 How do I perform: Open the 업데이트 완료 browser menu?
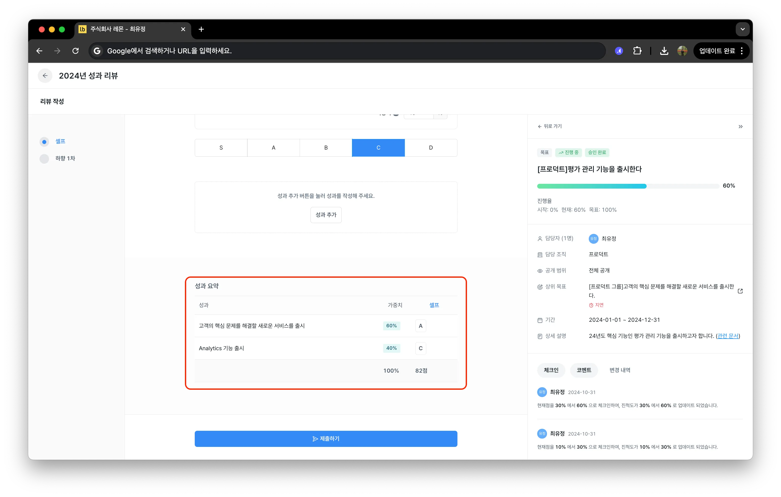721,51
